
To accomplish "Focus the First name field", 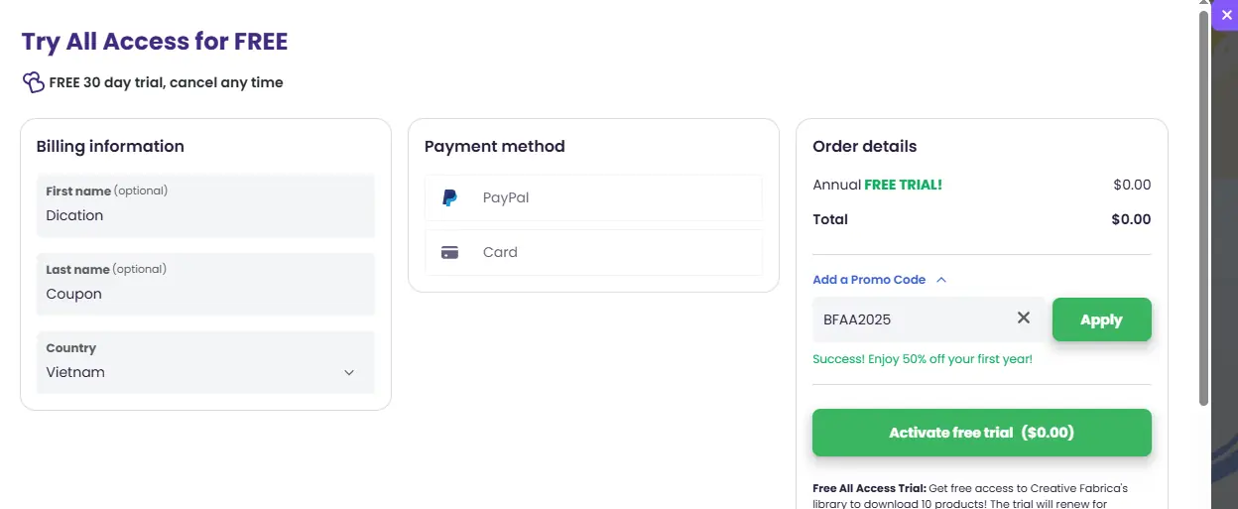I will tap(205, 215).
